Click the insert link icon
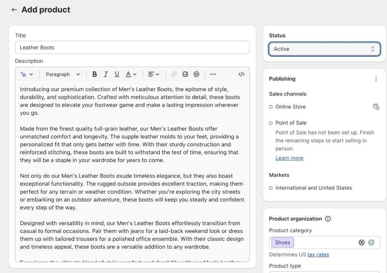The height and width of the screenshot is (273, 387). coord(174,74)
